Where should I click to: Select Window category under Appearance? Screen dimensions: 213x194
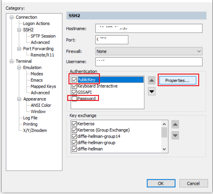pyautogui.click(x=38, y=112)
